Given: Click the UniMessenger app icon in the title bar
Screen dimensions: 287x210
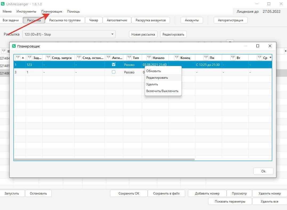Looking at the screenshot, I should pos(3,4).
